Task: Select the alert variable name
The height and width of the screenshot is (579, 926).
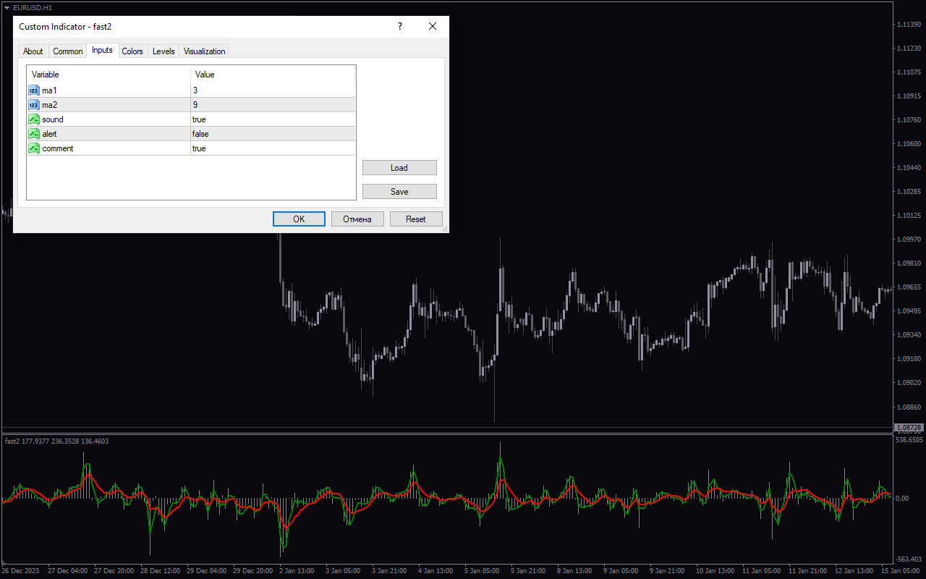Action: click(x=49, y=134)
